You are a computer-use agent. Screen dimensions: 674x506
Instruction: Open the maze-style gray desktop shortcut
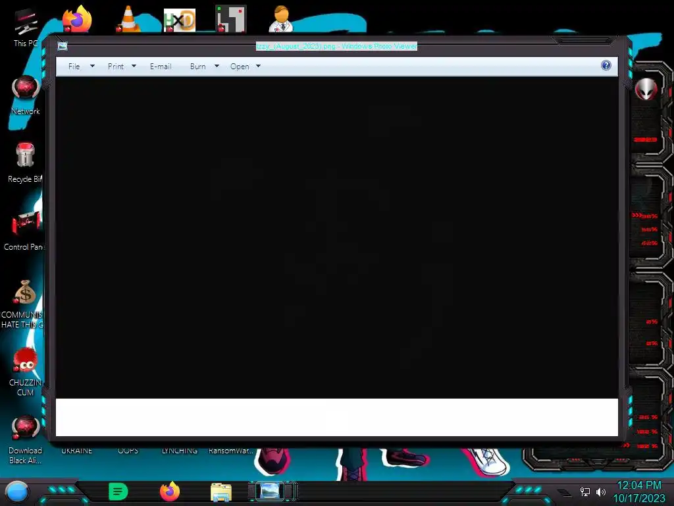[x=231, y=19]
